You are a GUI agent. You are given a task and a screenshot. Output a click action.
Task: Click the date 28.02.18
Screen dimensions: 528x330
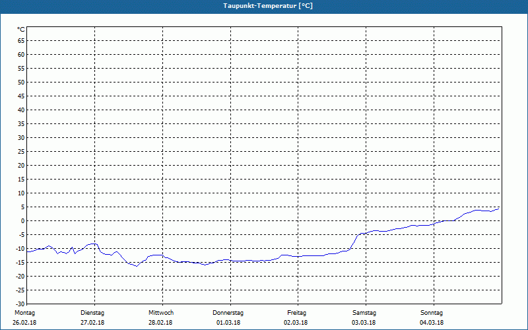(160, 323)
